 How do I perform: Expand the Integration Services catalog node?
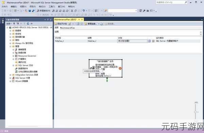10,75
